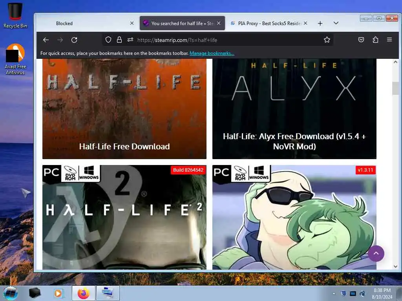Switch to the 'You searched for half life' tab
This screenshot has height=301, width=402.
pyautogui.click(x=182, y=23)
